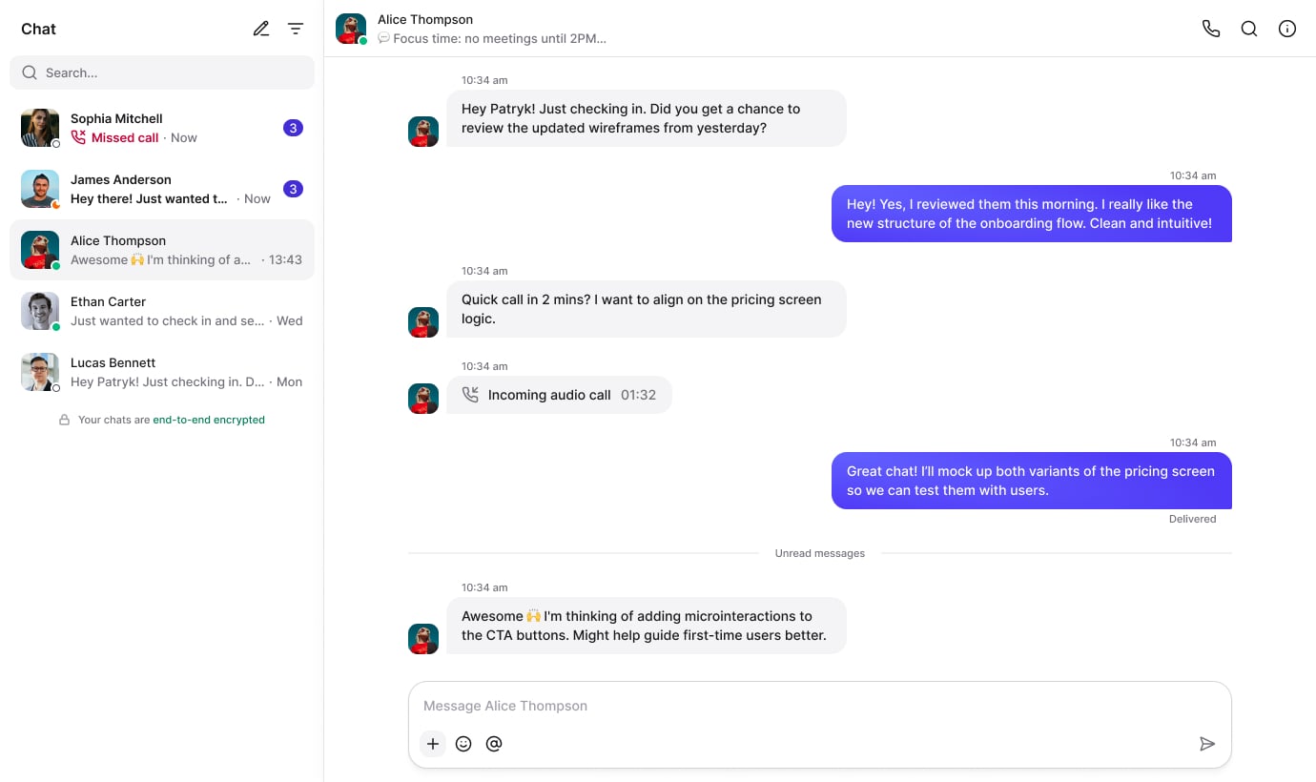The height and width of the screenshot is (782, 1316).
Task: Click the end-to-end encrypted link
Action: tap(209, 420)
